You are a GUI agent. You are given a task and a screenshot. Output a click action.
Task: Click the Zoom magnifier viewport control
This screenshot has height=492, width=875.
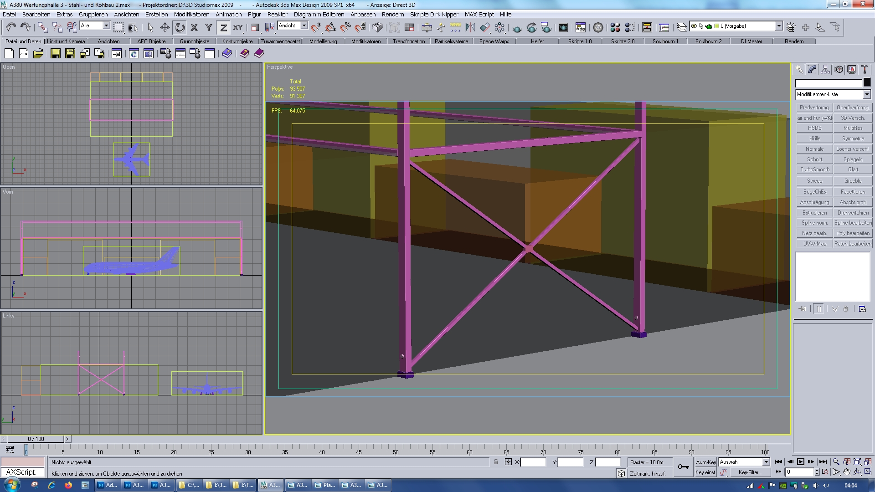836,462
